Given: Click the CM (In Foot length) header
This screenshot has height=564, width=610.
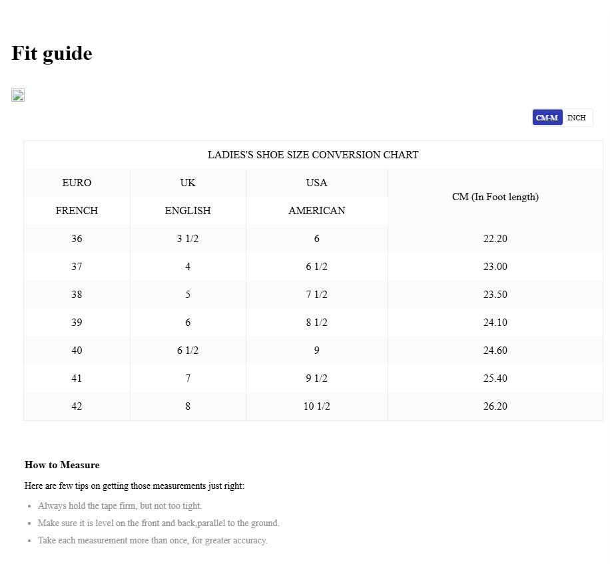Looking at the screenshot, I should click(495, 197).
